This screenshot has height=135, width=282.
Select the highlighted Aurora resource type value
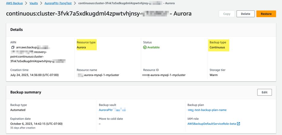pyautogui.click(x=81, y=47)
